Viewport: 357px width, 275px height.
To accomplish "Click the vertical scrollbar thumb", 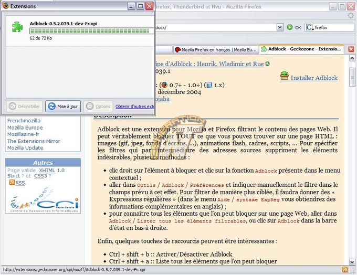I will [x=352, y=77].
